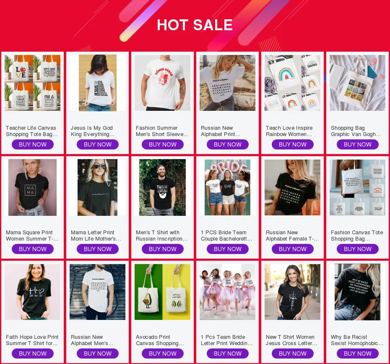View the avocado print canvas bag image
Viewport: 390px width, 364px height.
(x=162, y=292)
